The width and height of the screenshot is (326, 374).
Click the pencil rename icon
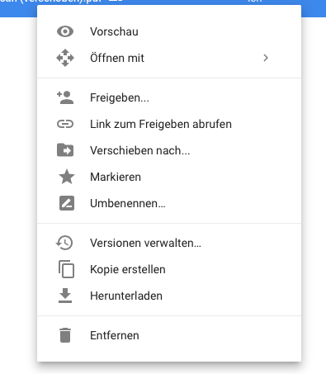[x=67, y=203]
